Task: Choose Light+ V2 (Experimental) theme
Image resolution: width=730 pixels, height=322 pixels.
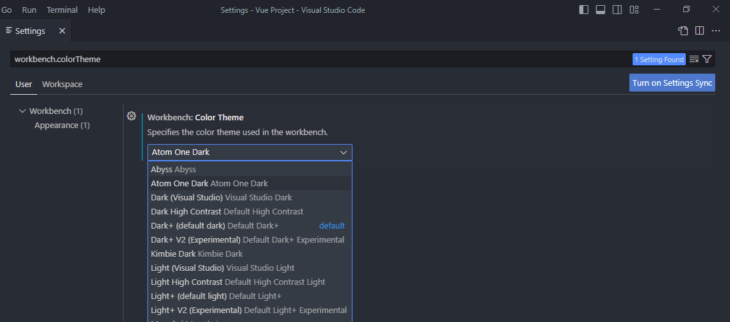Action: pos(250,310)
